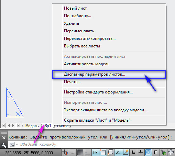The image size is (175, 156).
Task: Enable Ortho Mode right-angle icon
Action: [x=88, y=153]
